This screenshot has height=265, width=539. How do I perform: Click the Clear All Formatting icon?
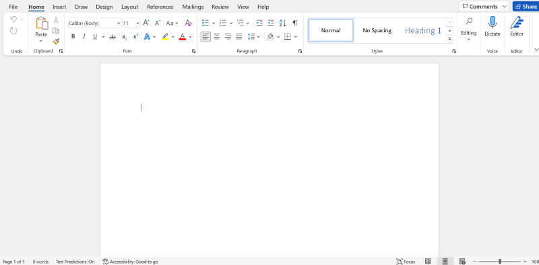point(189,23)
